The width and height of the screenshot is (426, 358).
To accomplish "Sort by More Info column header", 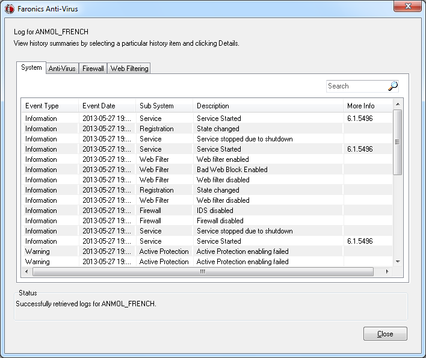I will 368,106.
